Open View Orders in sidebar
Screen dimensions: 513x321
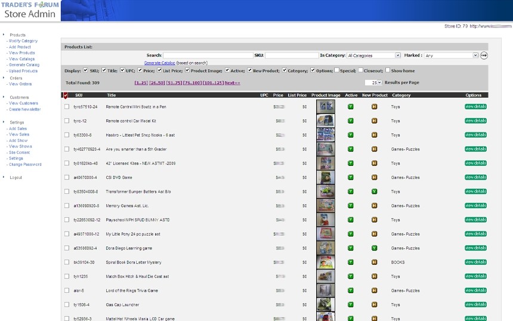20,84
